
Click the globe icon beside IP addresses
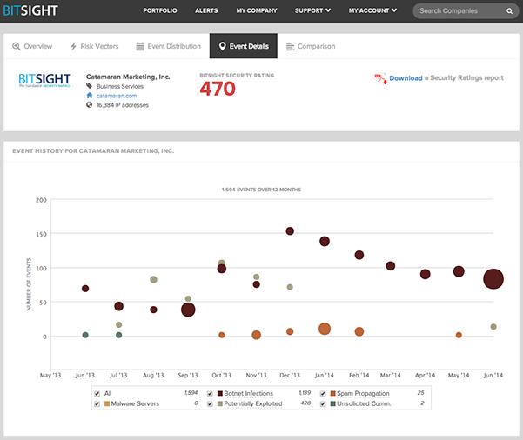[90, 105]
